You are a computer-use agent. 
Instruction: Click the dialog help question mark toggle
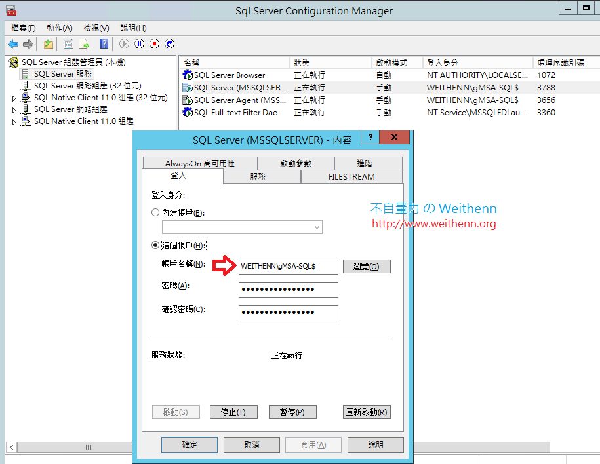click(370, 137)
